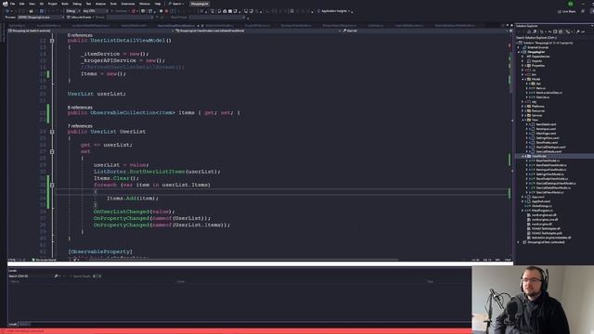
Task: Open the Extensions menu
Action: point(128,4)
